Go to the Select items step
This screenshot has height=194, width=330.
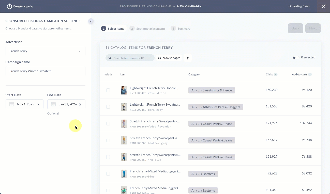point(113,28)
